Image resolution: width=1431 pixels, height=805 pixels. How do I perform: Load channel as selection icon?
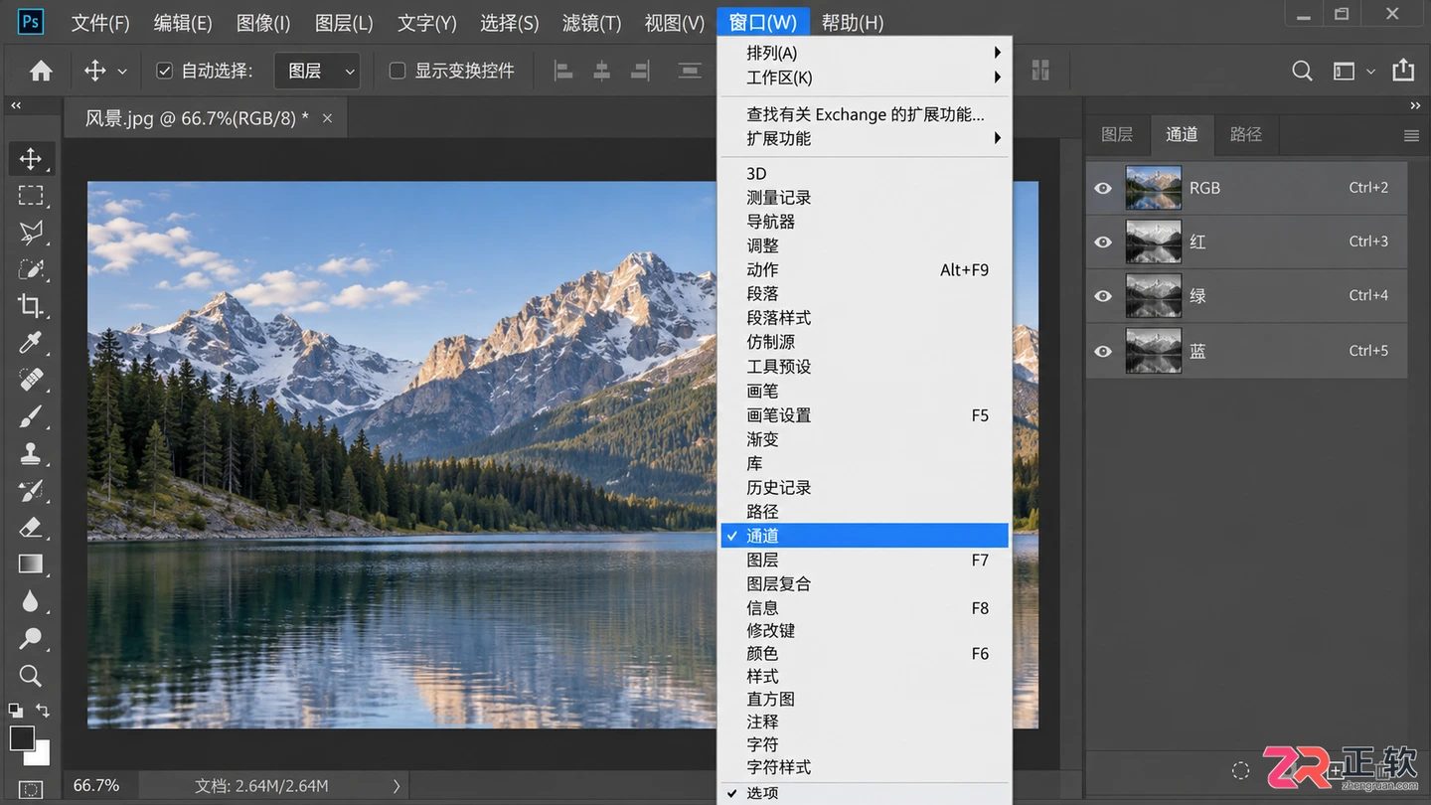tap(1240, 770)
